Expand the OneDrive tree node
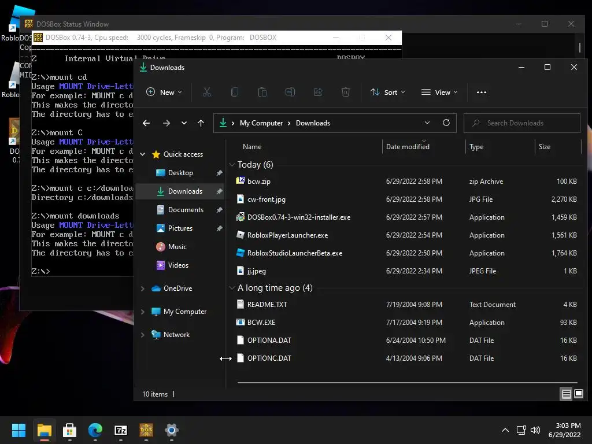 [x=143, y=288]
